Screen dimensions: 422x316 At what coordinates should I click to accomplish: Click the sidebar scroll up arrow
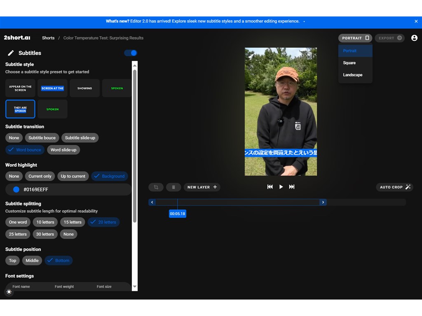click(x=135, y=65)
